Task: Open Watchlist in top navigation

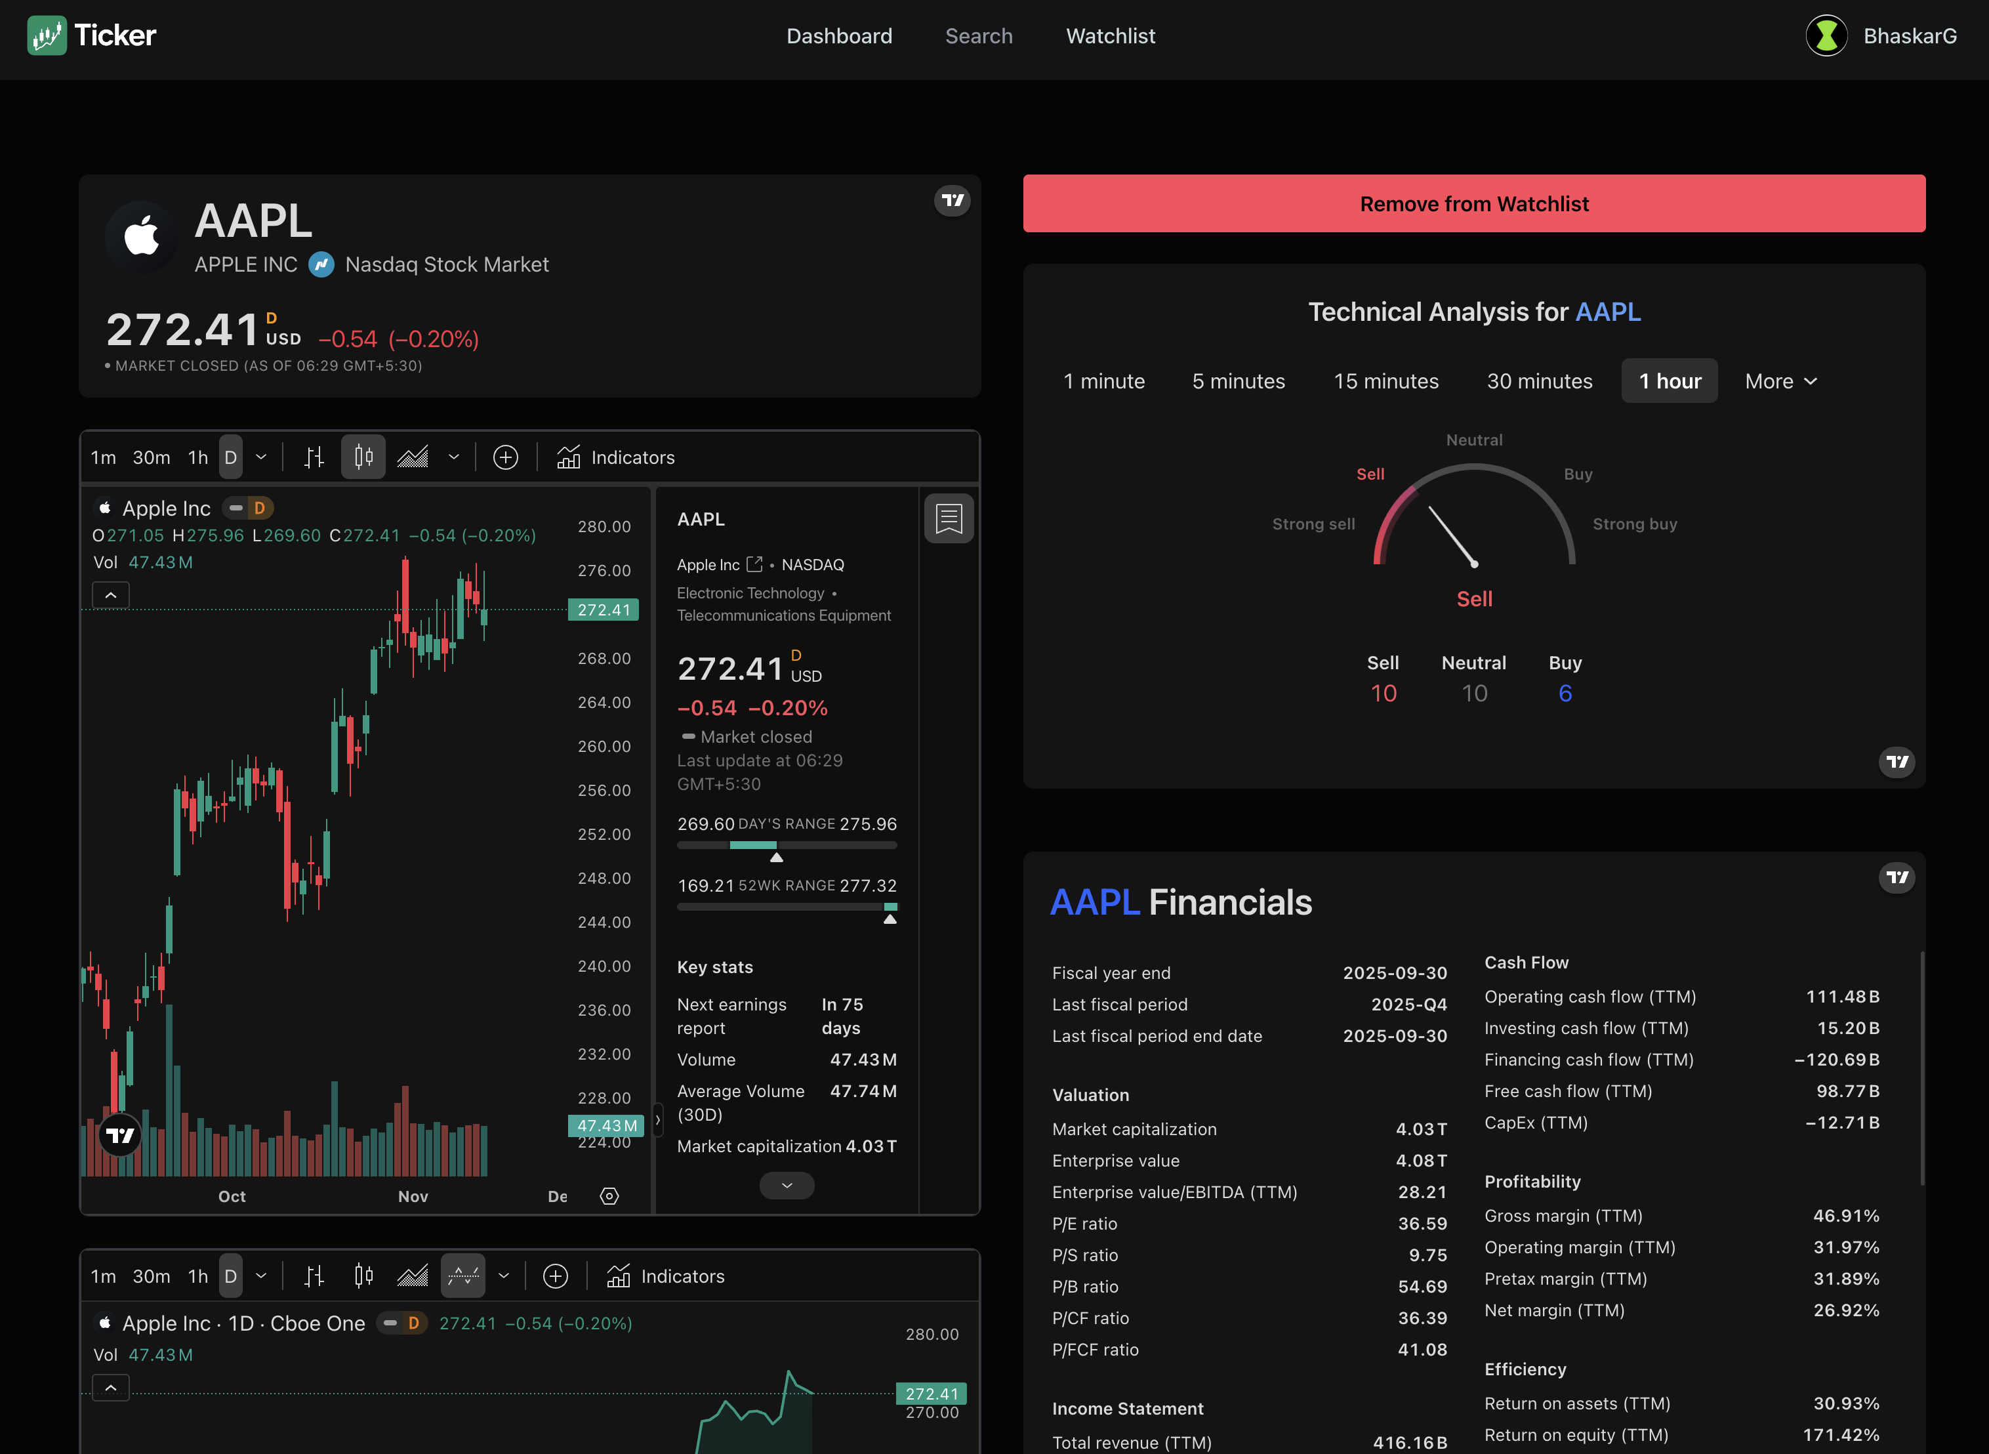Action: pyautogui.click(x=1110, y=36)
